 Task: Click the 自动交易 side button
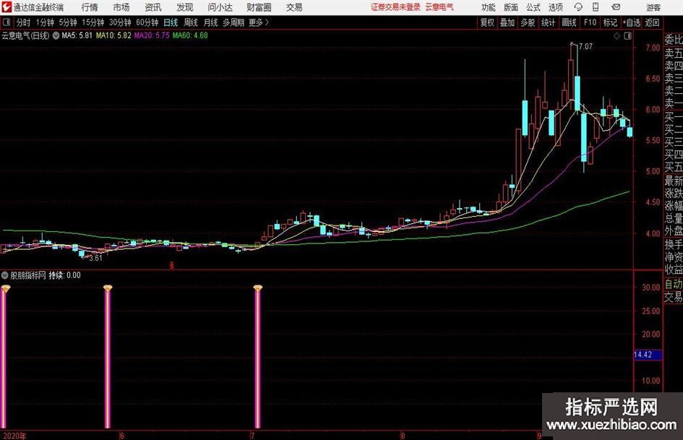click(x=673, y=290)
